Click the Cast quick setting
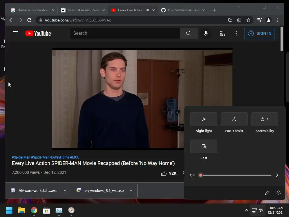Viewport: 289px width, 217px height. 204,146
